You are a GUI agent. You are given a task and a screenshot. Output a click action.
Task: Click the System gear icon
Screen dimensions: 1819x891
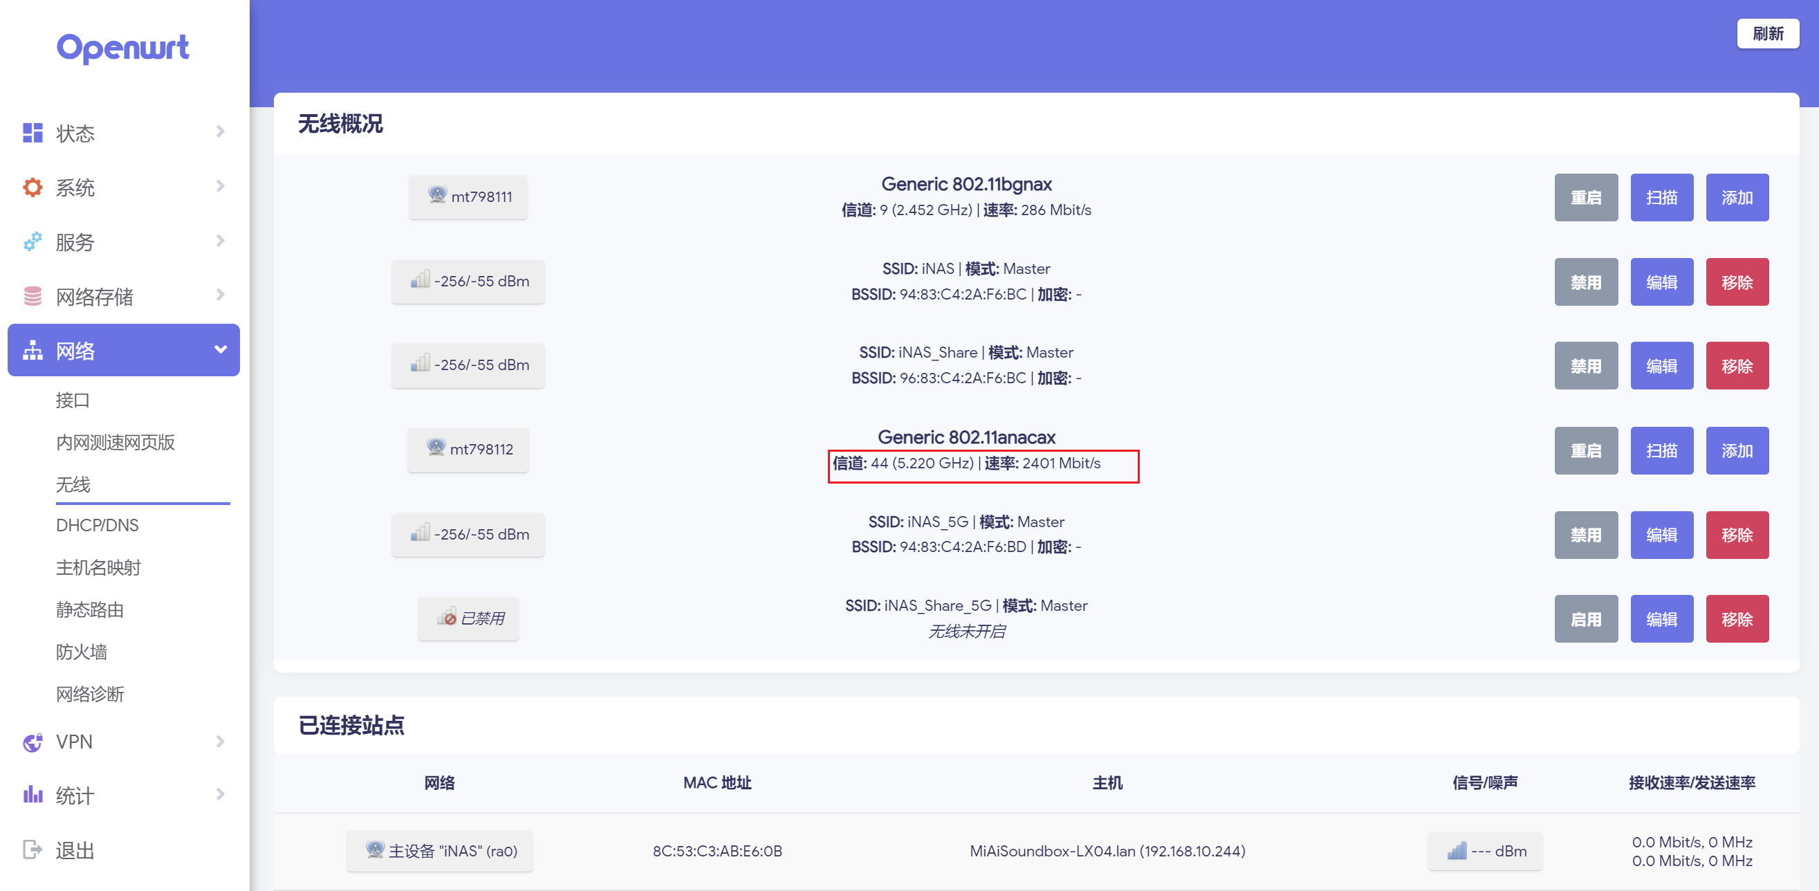point(33,187)
